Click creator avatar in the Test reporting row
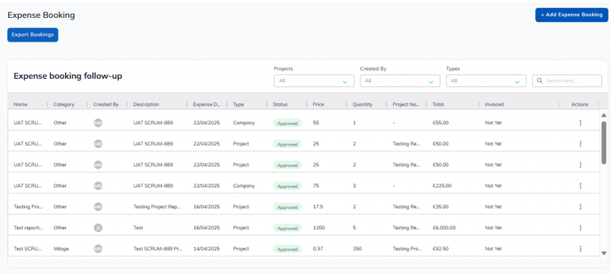The image size is (611, 274). (98, 227)
